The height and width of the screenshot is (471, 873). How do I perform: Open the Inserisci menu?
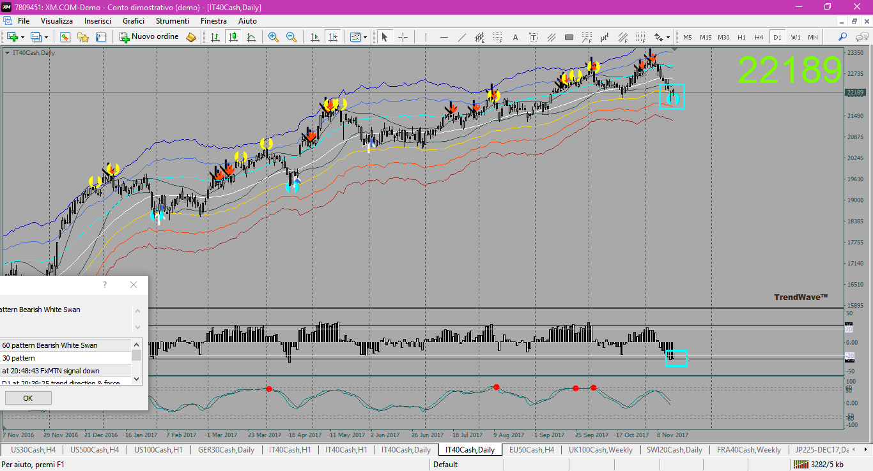point(98,21)
